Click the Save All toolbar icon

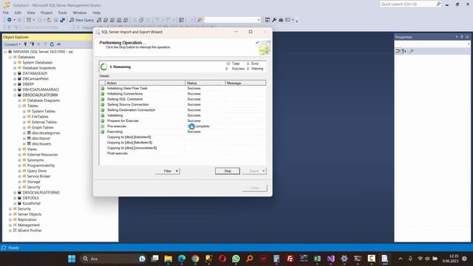pos(62,20)
